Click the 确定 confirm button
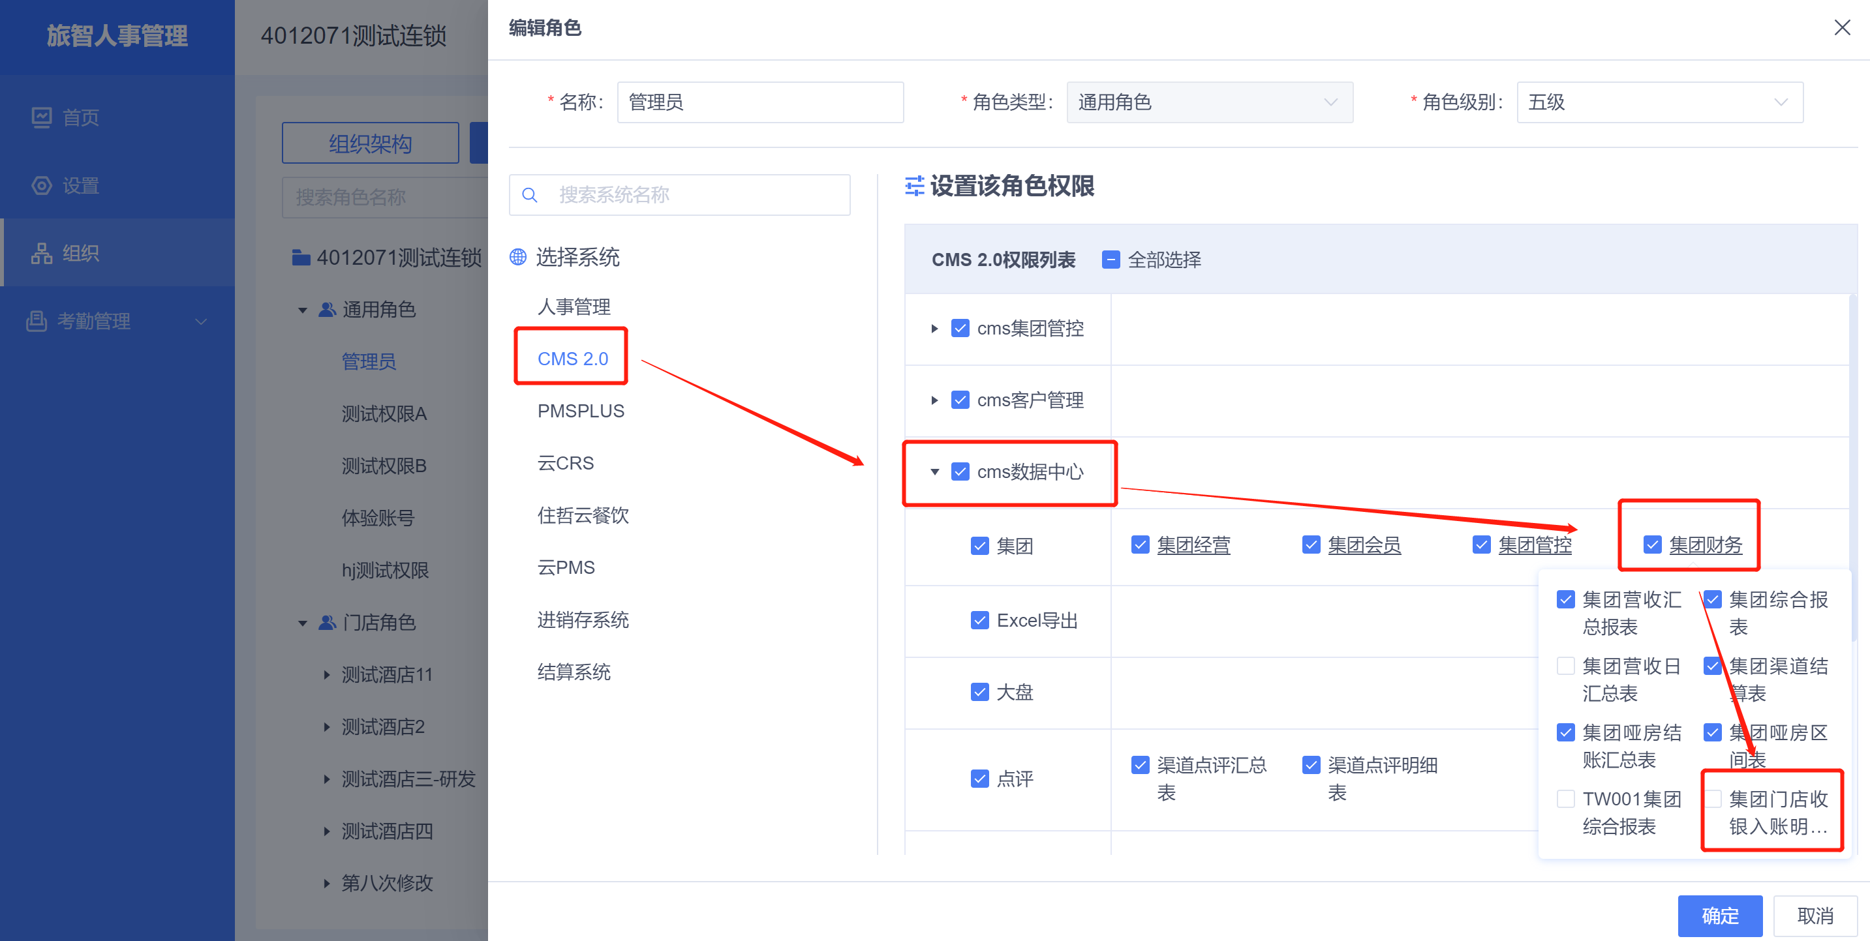Screen dimensions: 1870x941 (1720, 916)
